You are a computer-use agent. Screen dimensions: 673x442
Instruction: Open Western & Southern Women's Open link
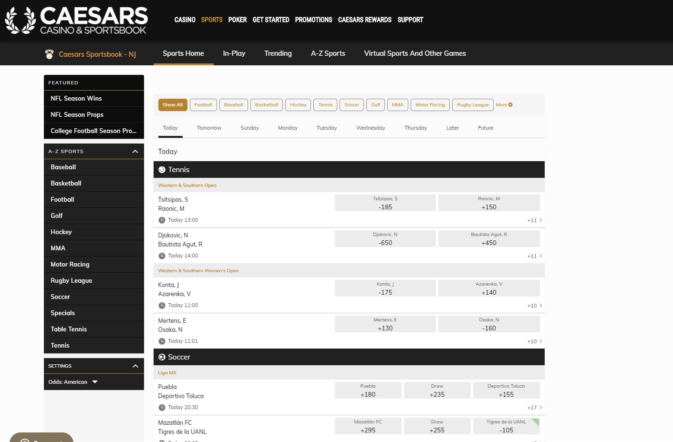pyautogui.click(x=198, y=271)
